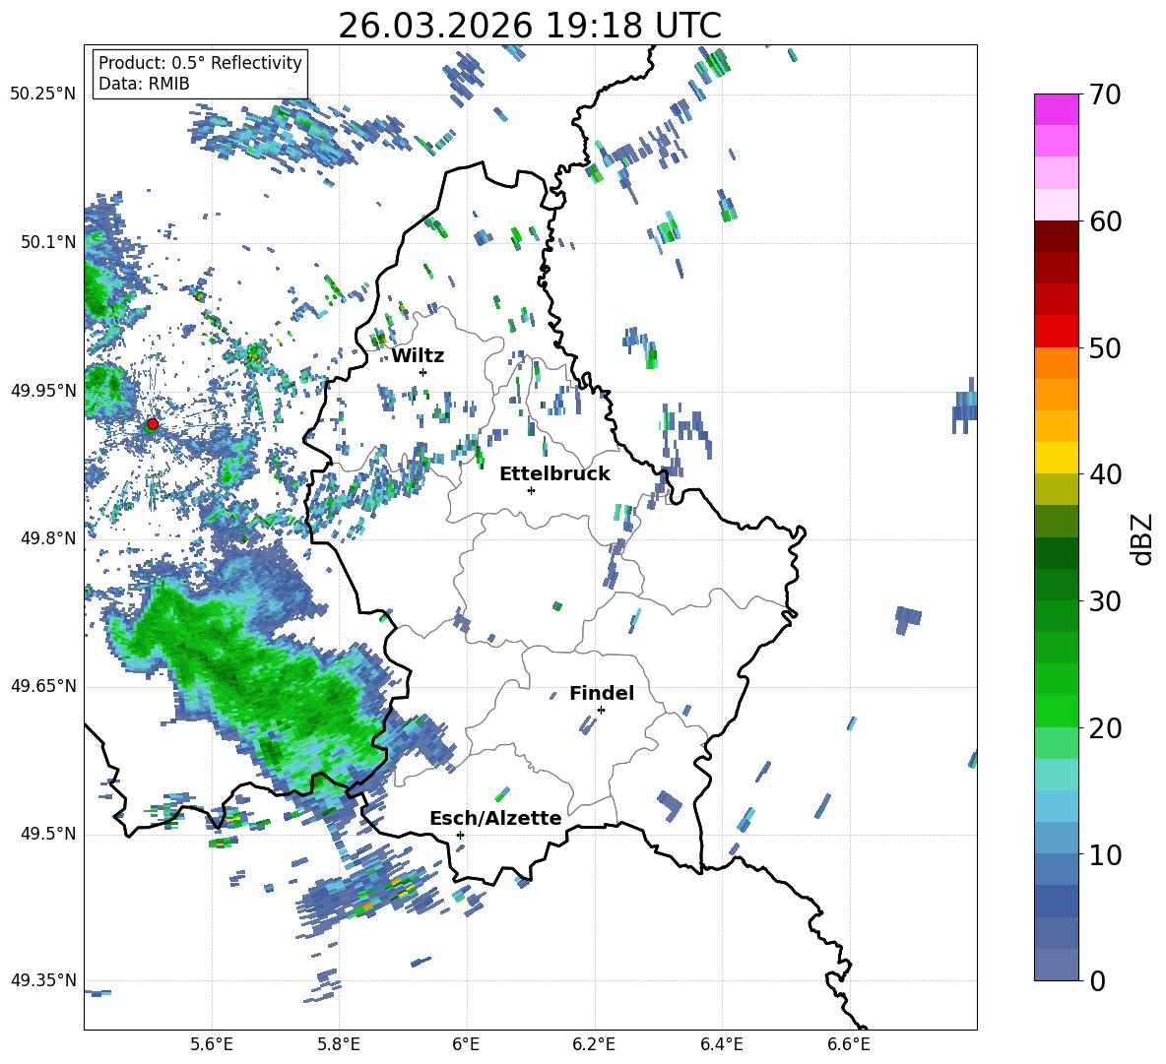Screen dimensions: 1166x1064
Task: Click the Product: 0.5° Reflectivity text
Action: pyautogui.click(x=200, y=62)
